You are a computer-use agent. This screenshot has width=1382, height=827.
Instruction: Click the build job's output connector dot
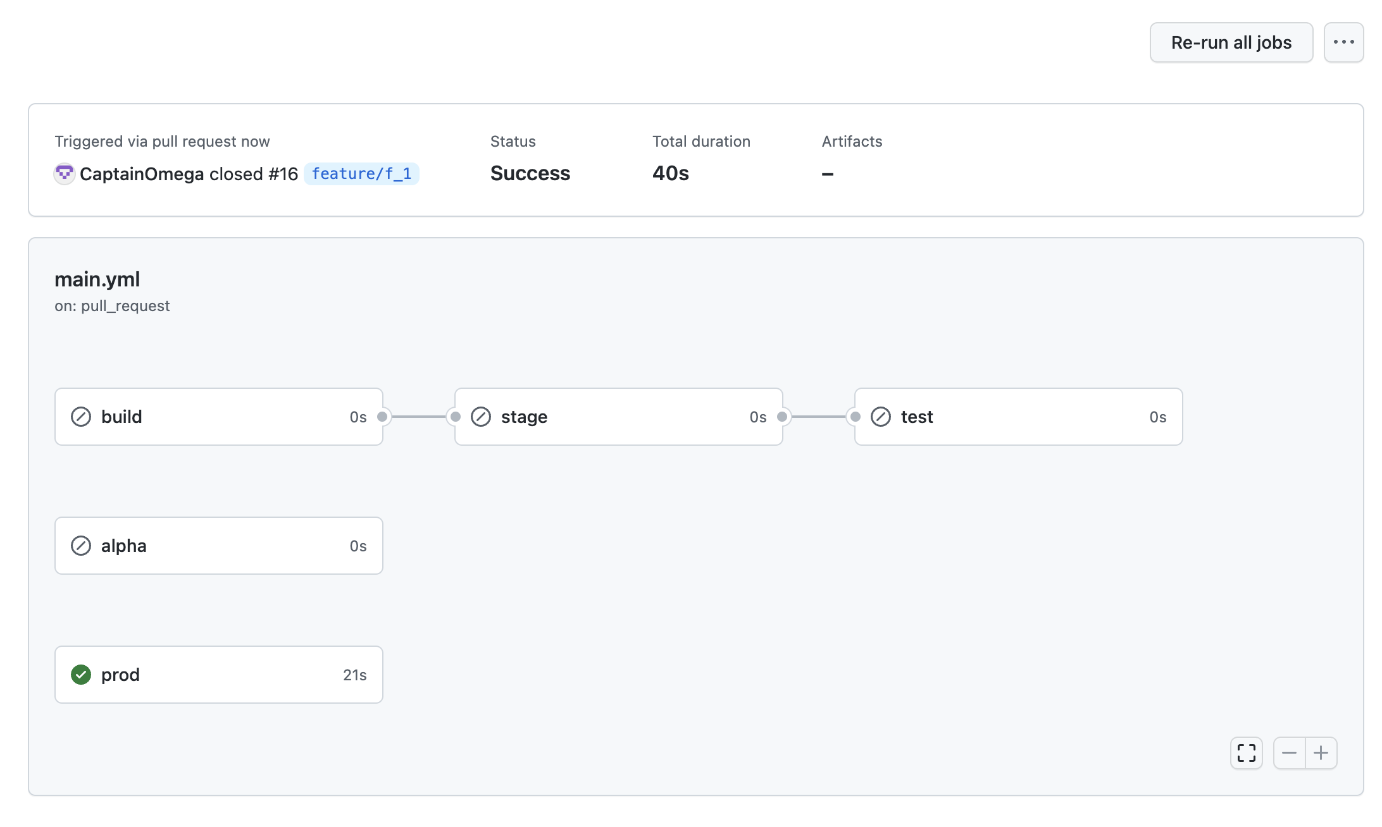382,417
